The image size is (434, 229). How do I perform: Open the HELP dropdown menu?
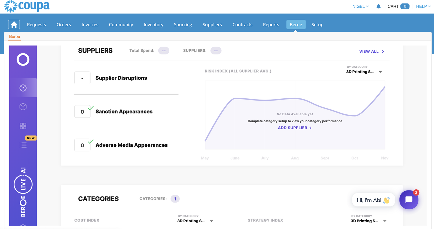pyautogui.click(x=423, y=6)
